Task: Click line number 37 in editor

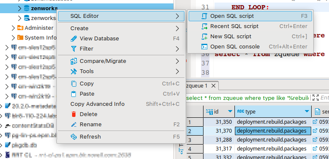Action: pos(205,63)
